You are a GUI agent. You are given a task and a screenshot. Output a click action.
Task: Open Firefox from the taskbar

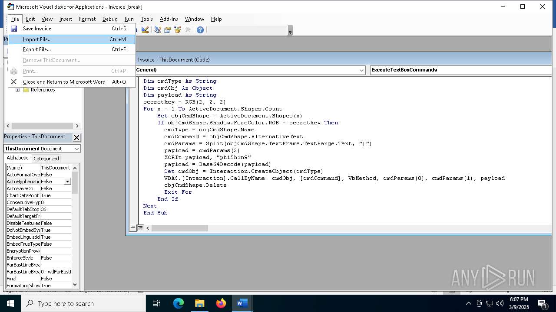221,303
